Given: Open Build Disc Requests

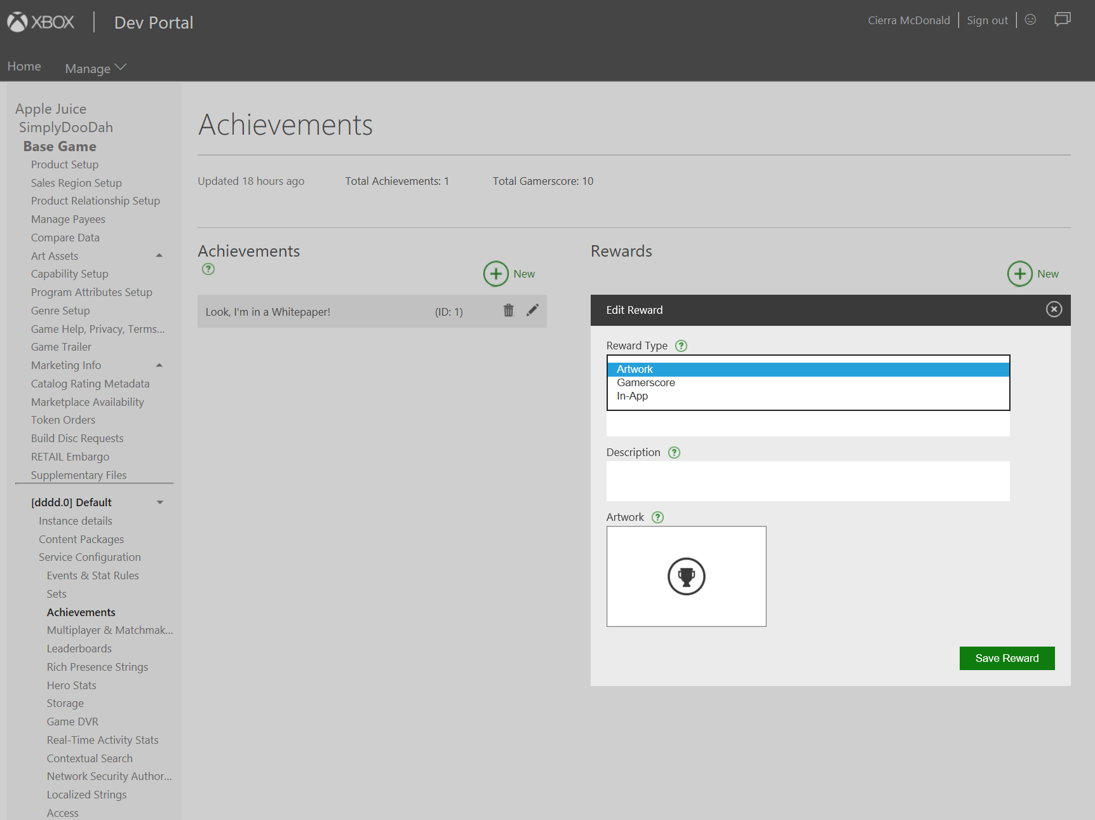Looking at the screenshot, I should click(77, 438).
